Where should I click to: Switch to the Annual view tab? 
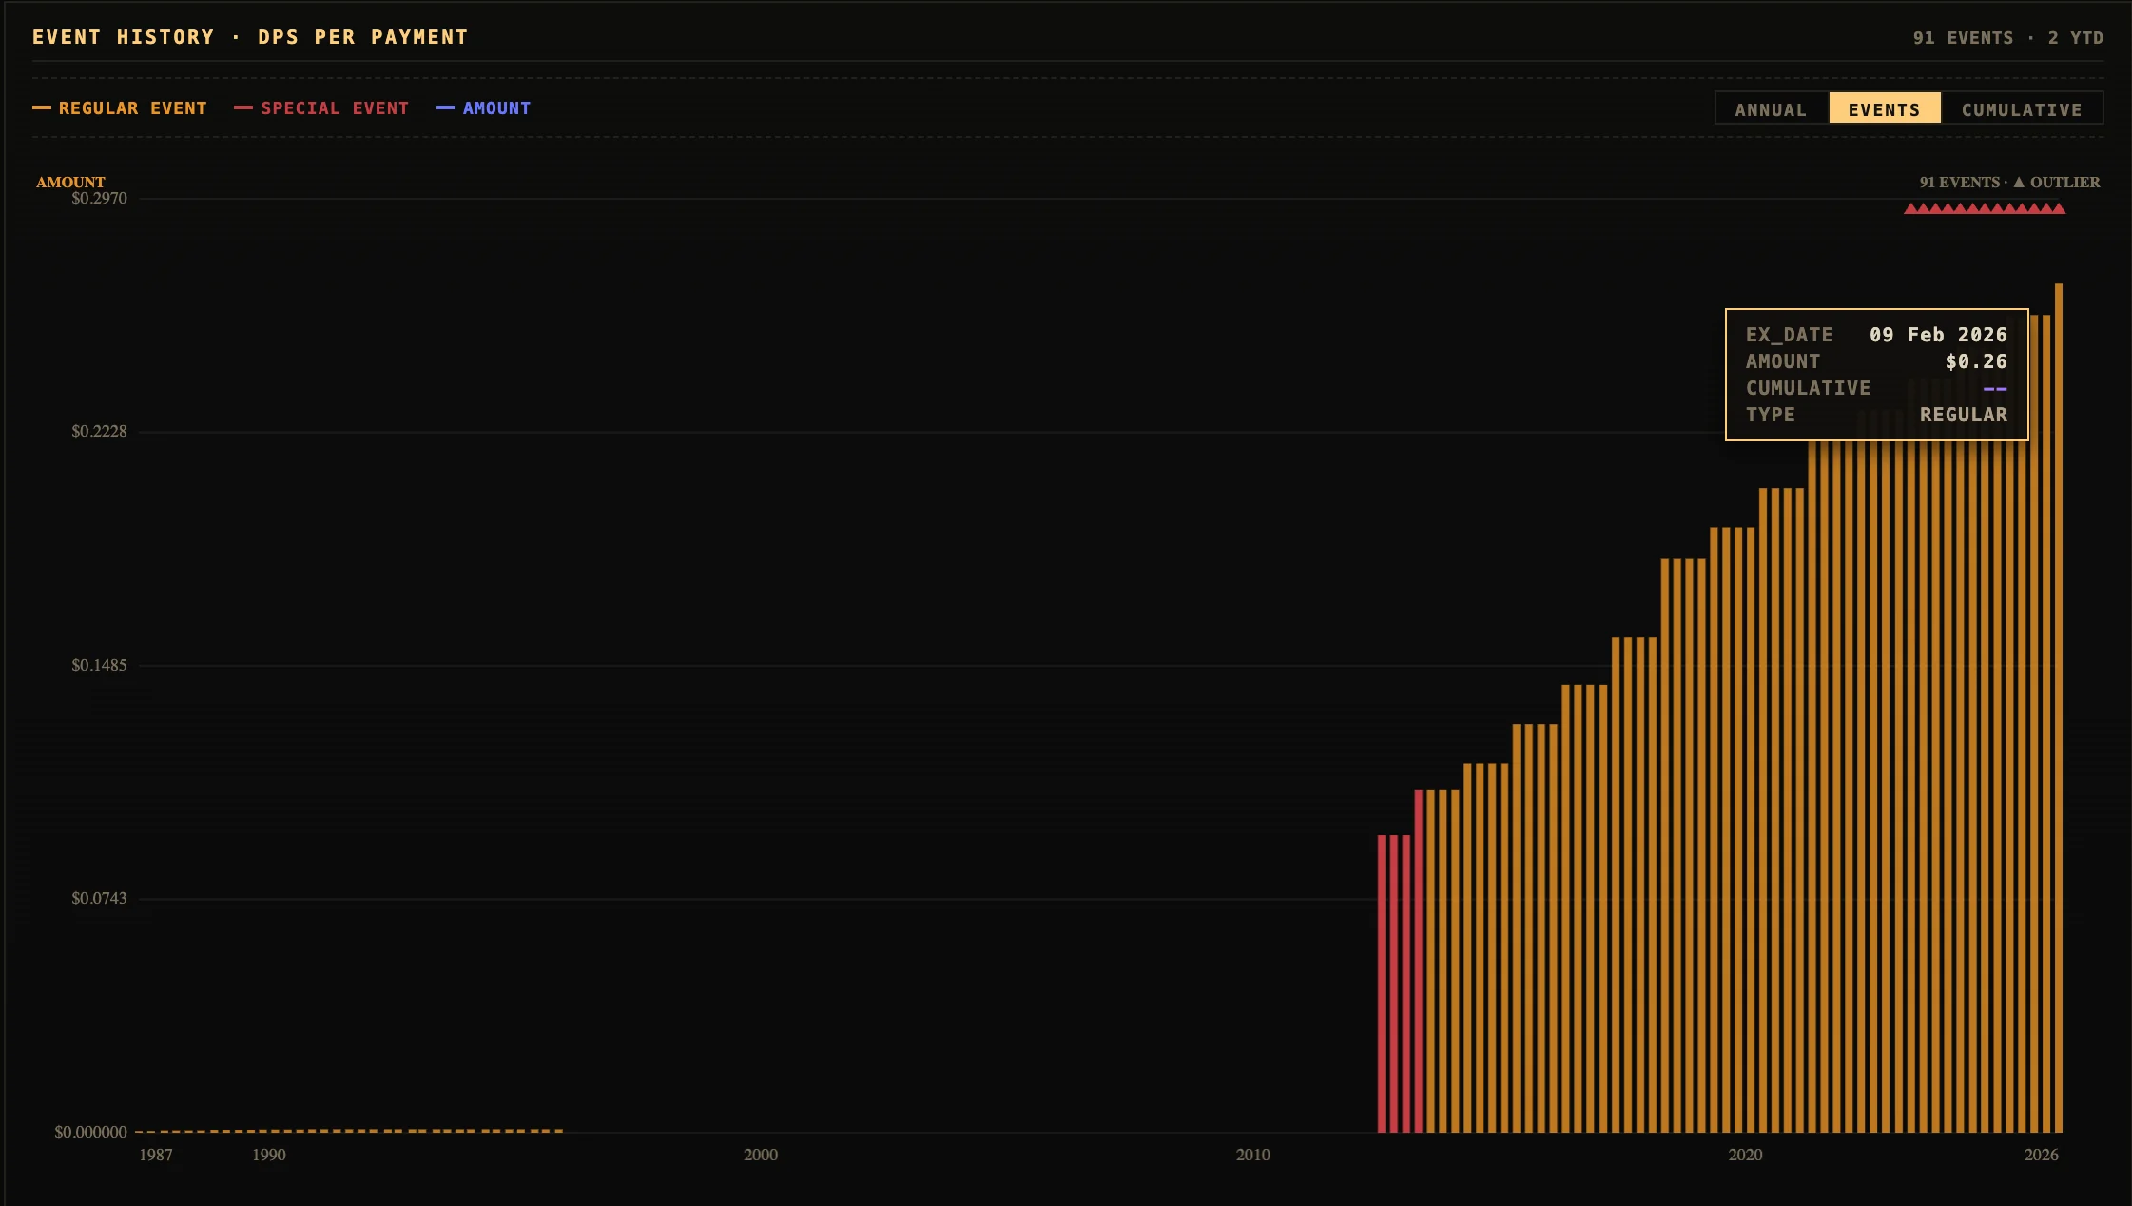pyautogui.click(x=1771, y=109)
